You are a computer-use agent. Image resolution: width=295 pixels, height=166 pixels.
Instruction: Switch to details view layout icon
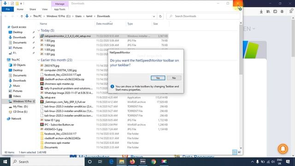pyautogui.click(x=235, y=152)
